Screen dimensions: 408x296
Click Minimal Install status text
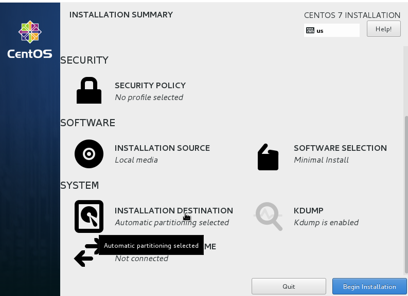pyautogui.click(x=322, y=160)
